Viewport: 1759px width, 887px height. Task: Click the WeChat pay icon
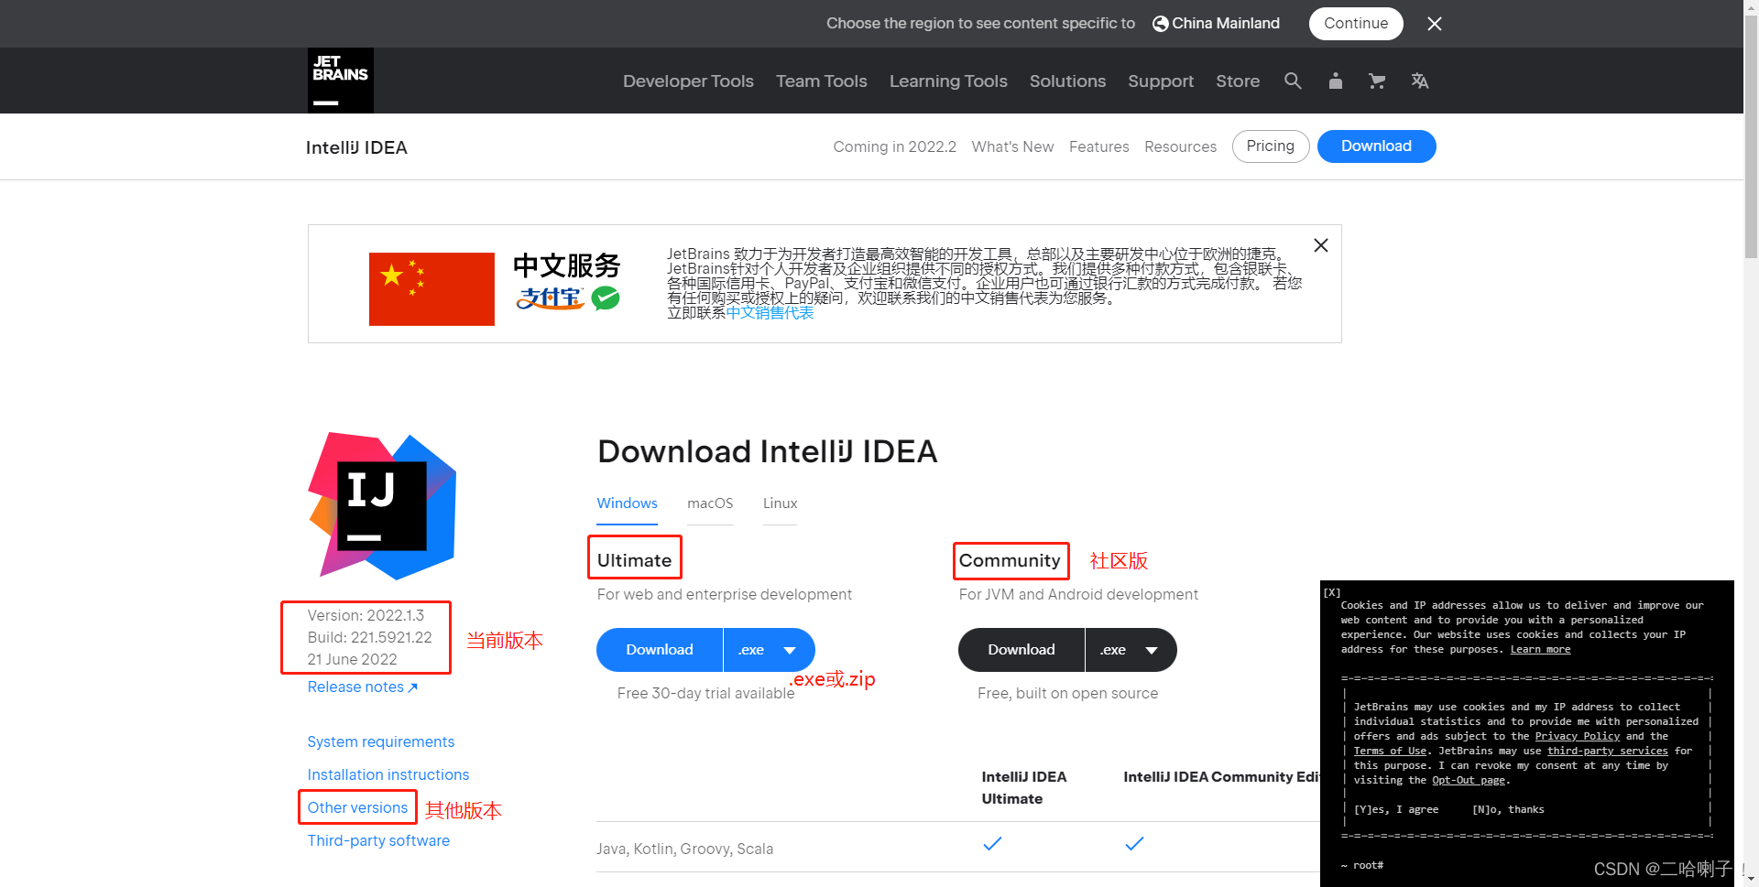[606, 298]
